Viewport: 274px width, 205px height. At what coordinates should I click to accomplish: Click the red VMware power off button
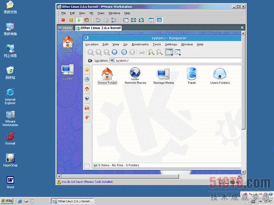pos(63,20)
